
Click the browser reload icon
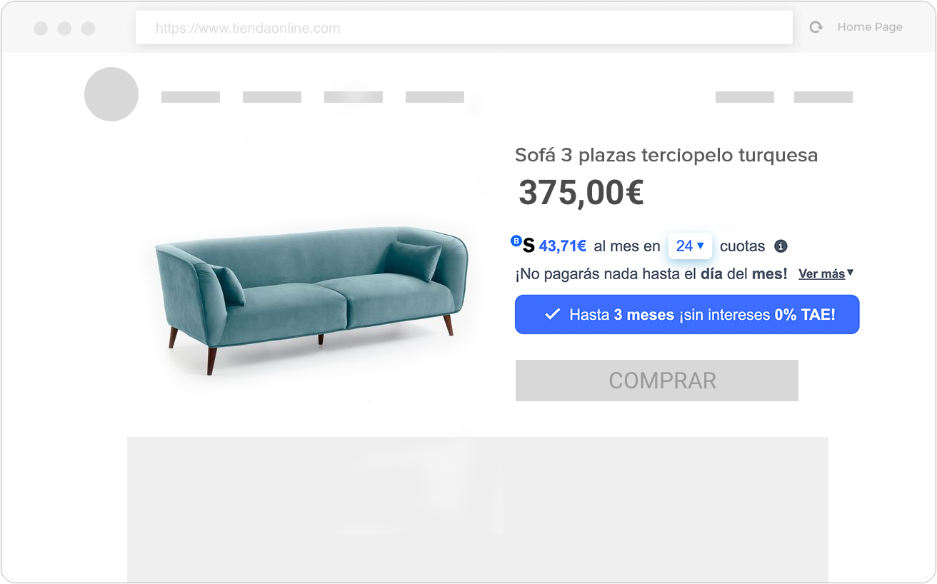point(816,27)
